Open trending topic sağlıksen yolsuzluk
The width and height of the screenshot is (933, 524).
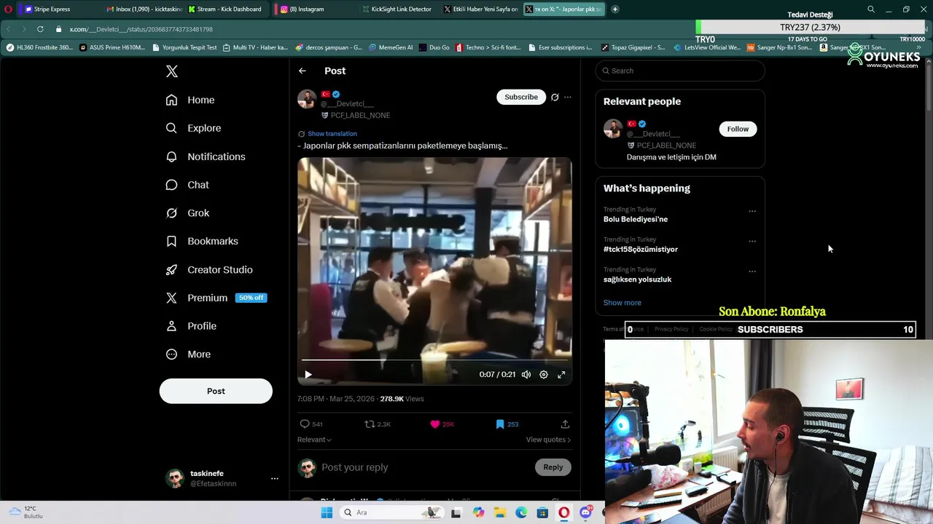[638, 279]
